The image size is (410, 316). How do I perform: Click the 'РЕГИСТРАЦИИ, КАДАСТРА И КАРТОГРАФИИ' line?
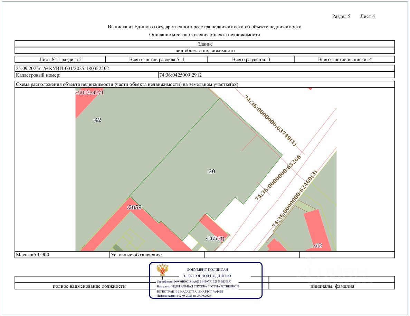[x=190, y=292]
